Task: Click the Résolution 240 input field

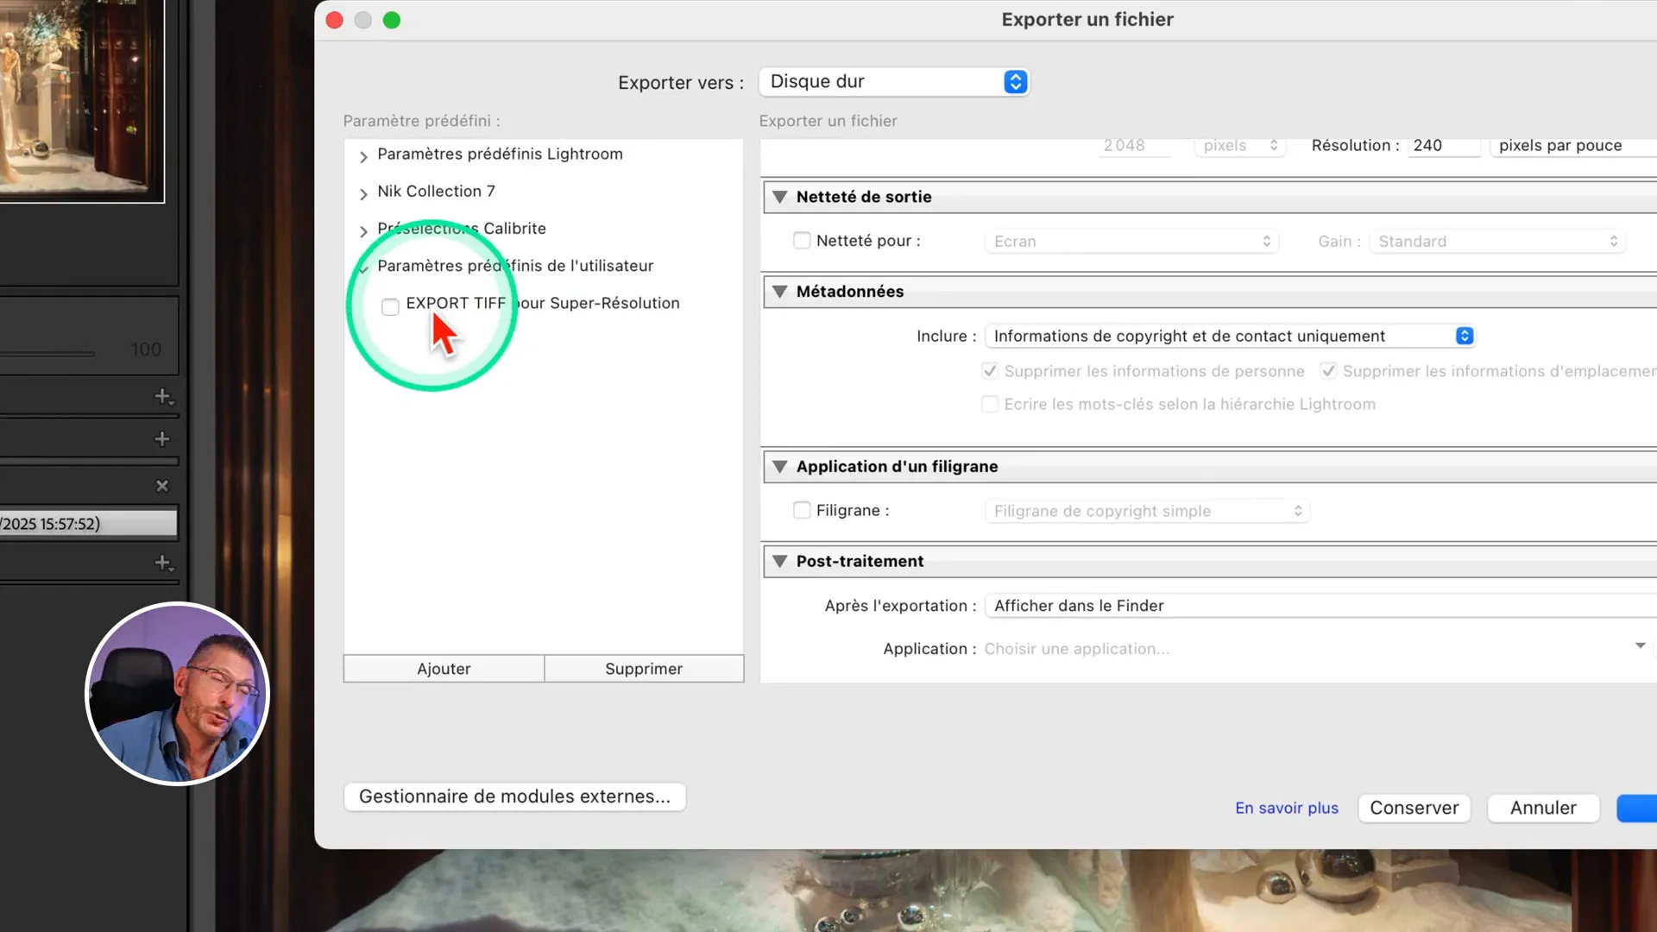Action: [x=1444, y=145]
